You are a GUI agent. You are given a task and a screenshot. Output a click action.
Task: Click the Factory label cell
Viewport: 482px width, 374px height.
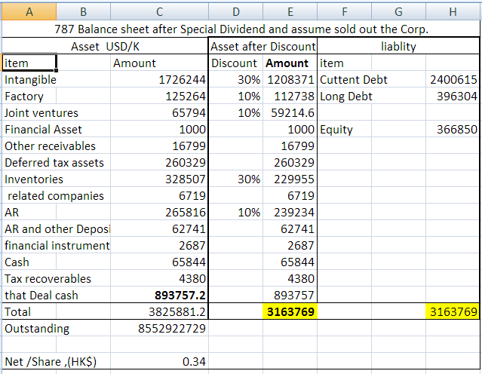pos(29,97)
